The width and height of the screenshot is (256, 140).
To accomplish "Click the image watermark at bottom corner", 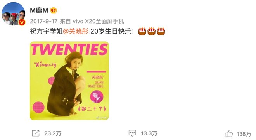I will tap(102, 117).
